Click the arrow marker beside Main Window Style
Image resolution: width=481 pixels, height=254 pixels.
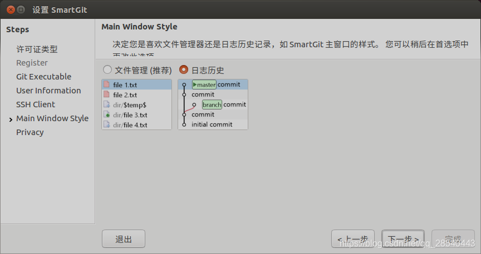tap(11, 119)
